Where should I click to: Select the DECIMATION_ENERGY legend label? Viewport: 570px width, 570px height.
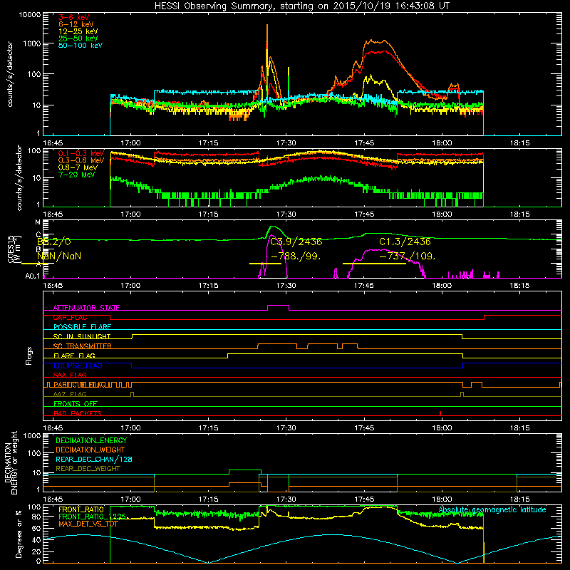pos(91,440)
